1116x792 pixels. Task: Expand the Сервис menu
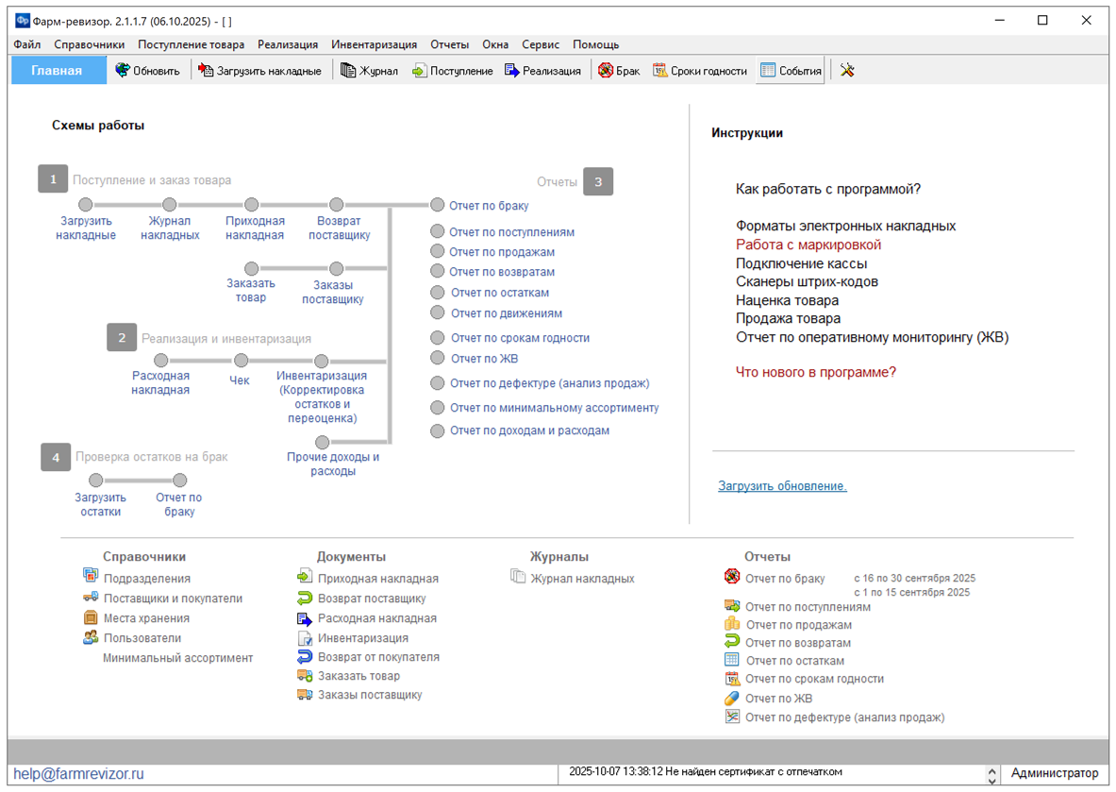tap(541, 44)
